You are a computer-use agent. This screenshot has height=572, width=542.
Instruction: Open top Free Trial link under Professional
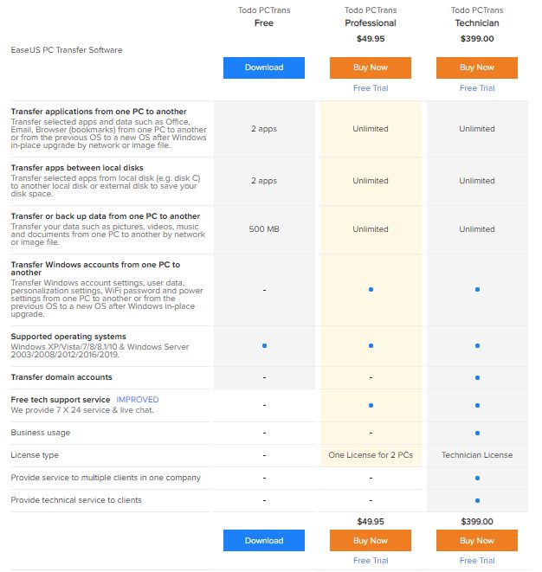371,88
